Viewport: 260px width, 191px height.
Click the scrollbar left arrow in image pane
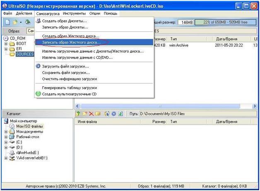tap(77, 106)
